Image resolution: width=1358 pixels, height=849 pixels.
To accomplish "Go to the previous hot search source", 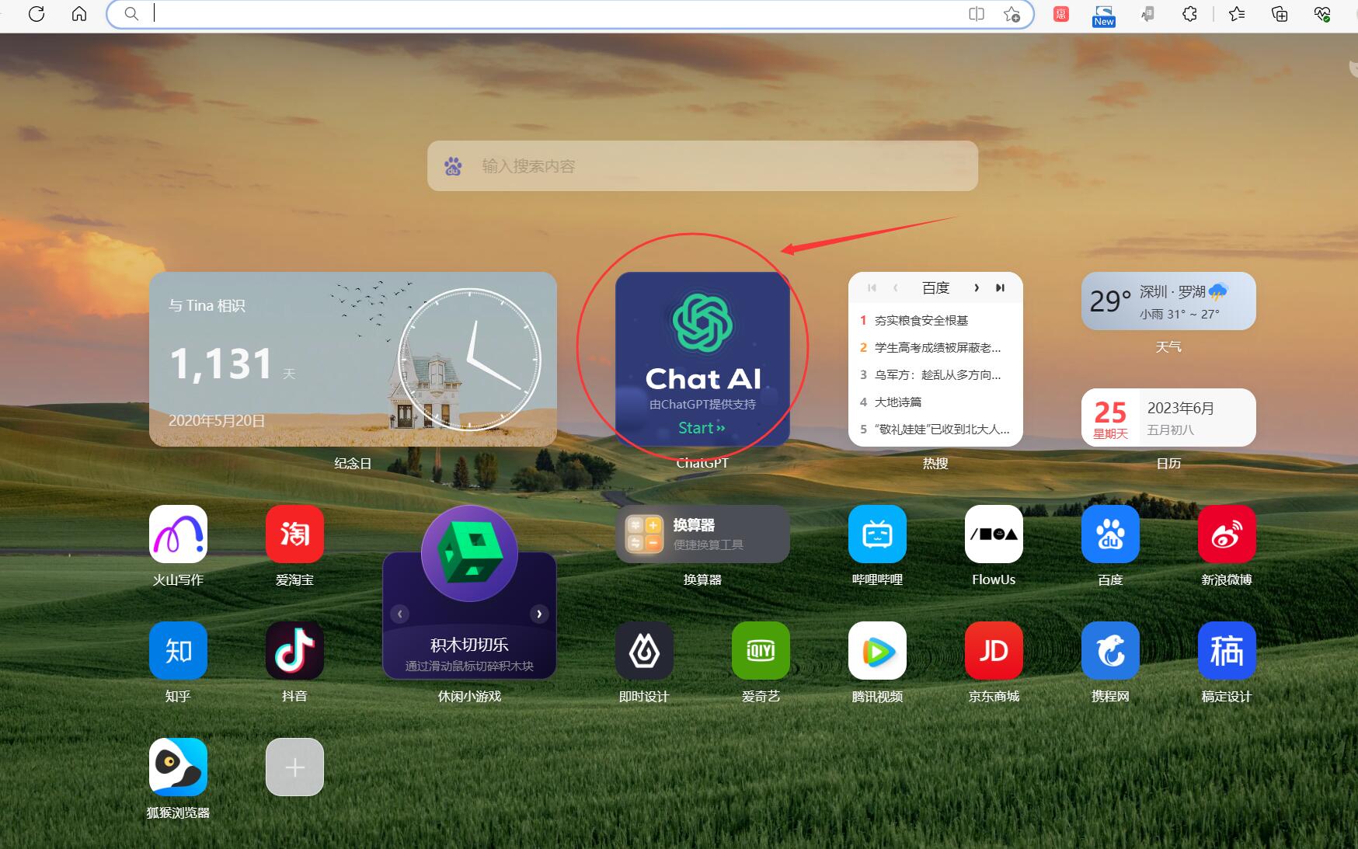I will pyautogui.click(x=896, y=287).
